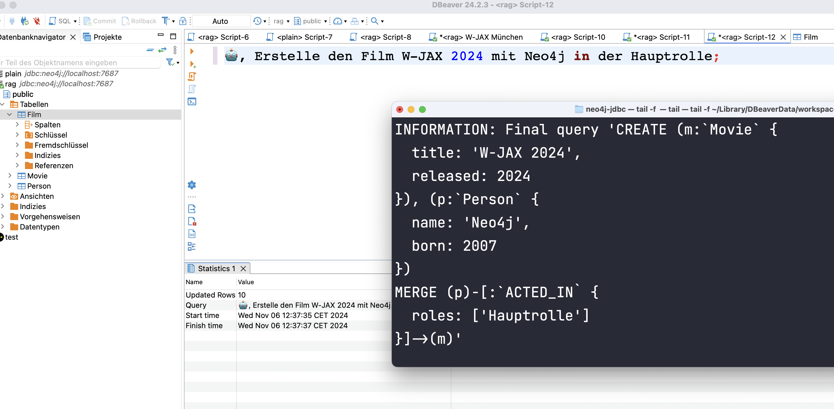Expand the Fremdschlüssel folder
Viewport: 834px width, 409px height.
(x=18, y=145)
